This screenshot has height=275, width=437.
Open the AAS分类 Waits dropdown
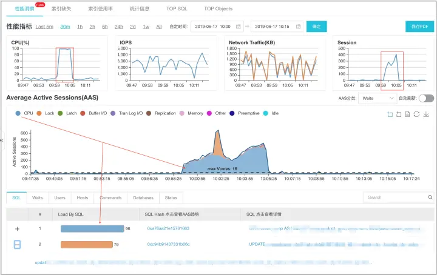coord(378,98)
